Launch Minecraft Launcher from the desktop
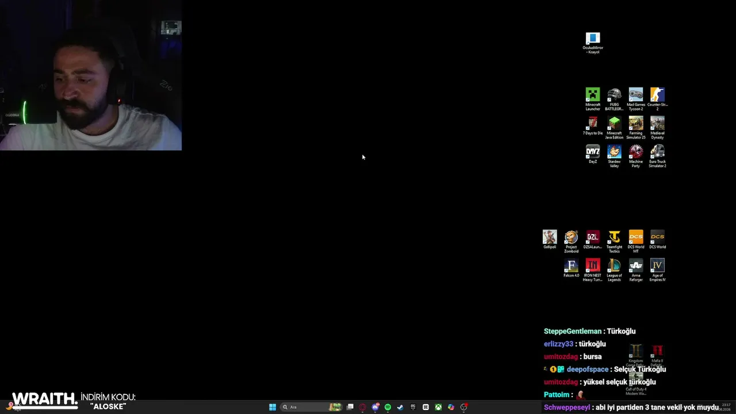The width and height of the screenshot is (736, 414). [x=593, y=99]
